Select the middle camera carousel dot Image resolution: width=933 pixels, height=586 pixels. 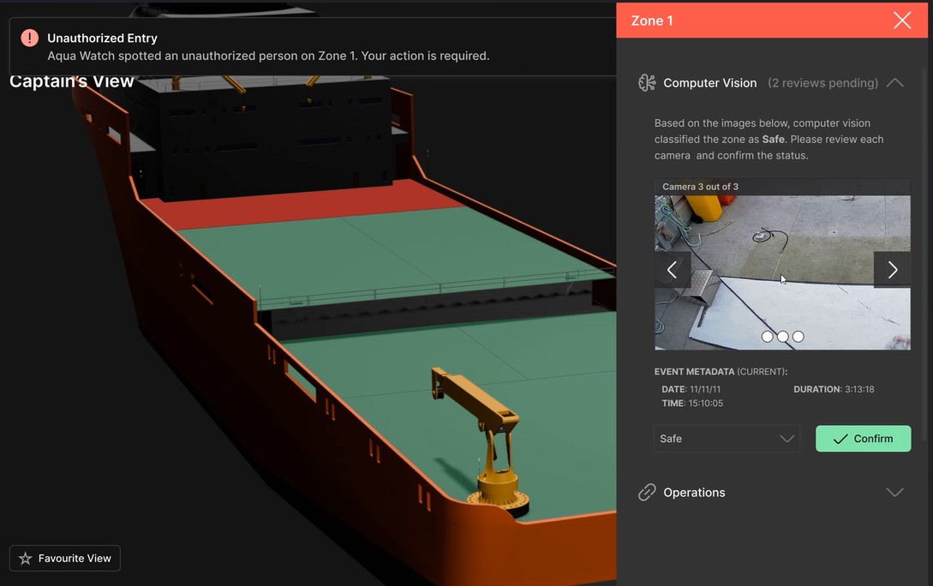(x=782, y=337)
